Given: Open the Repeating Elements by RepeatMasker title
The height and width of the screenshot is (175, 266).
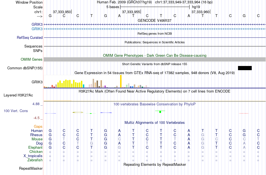Looking at the screenshot, I should coord(155,164).
